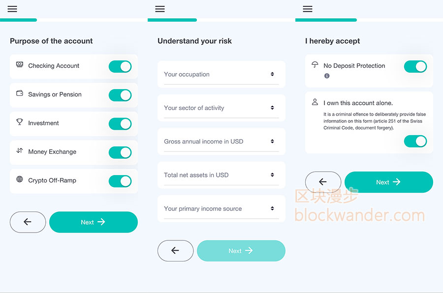Screen dimensions: 443x293
Task: Expand the Gross annual income in USD dropdown
Action: 221,142
